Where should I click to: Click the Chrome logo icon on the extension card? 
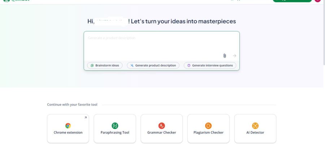(68, 126)
